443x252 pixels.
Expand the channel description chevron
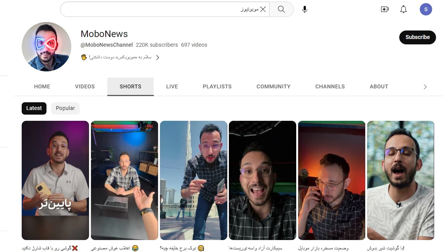(158, 58)
